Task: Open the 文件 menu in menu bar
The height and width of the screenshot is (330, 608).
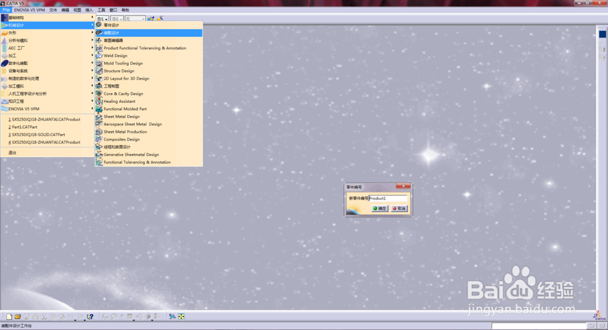Action: point(53,10)
